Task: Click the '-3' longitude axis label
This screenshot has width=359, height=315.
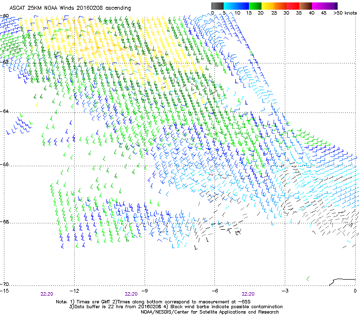Action: pos(285,291)
